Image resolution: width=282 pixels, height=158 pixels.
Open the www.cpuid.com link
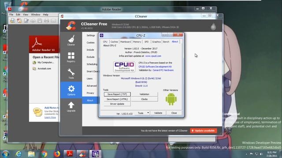153,56
